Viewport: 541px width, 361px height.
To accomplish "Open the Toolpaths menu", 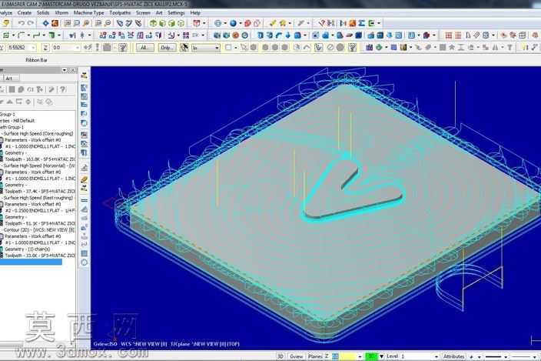I will point(120,13).
